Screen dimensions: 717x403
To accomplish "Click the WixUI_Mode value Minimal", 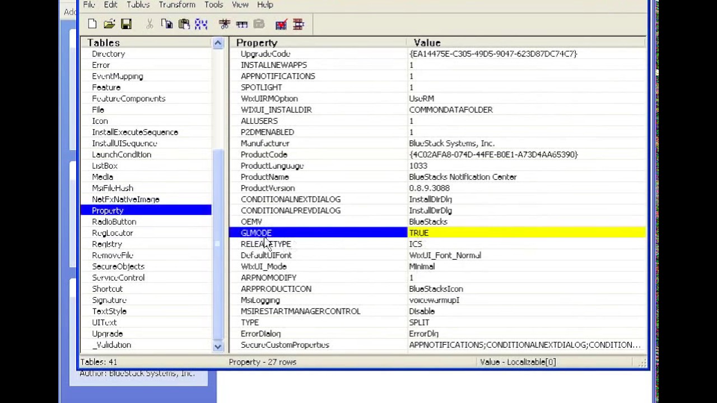I will click(422, 266).
